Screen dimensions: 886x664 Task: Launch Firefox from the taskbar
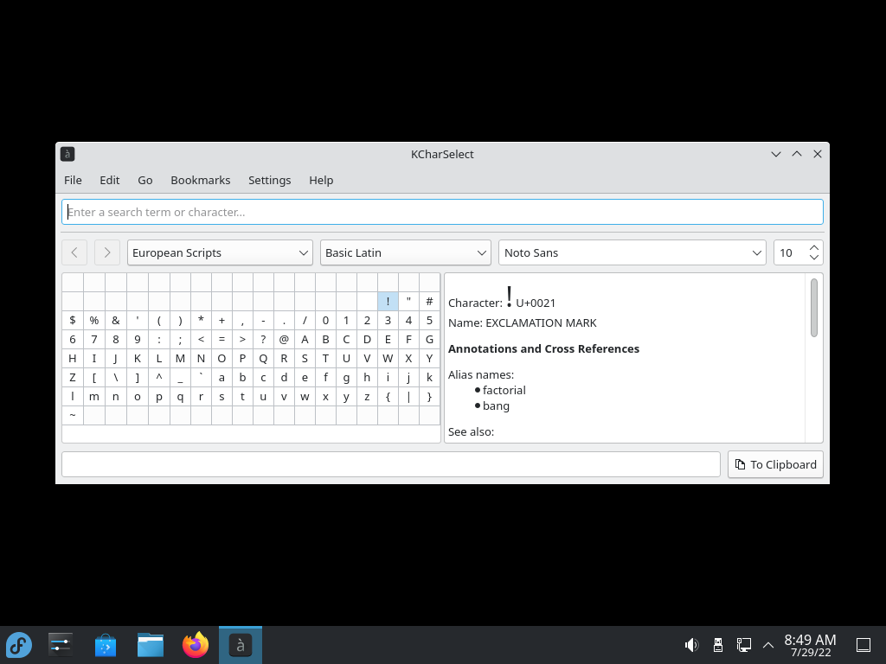point(196,645)
